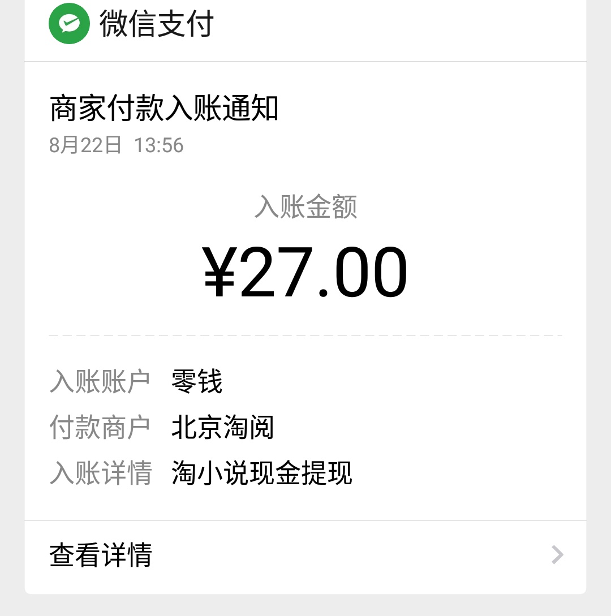
Task: Click the ¥27.00 amount
Action: pyautogui.click(x=305, y=271)
